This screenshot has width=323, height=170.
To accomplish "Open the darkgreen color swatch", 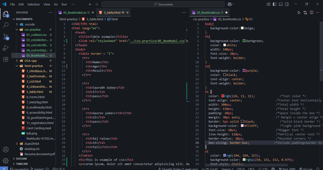I will (244, 41).
